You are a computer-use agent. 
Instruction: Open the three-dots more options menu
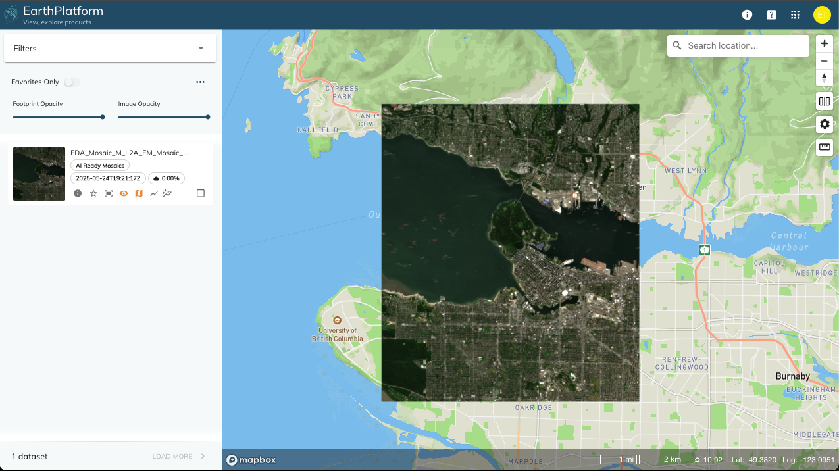click(200, 82)
